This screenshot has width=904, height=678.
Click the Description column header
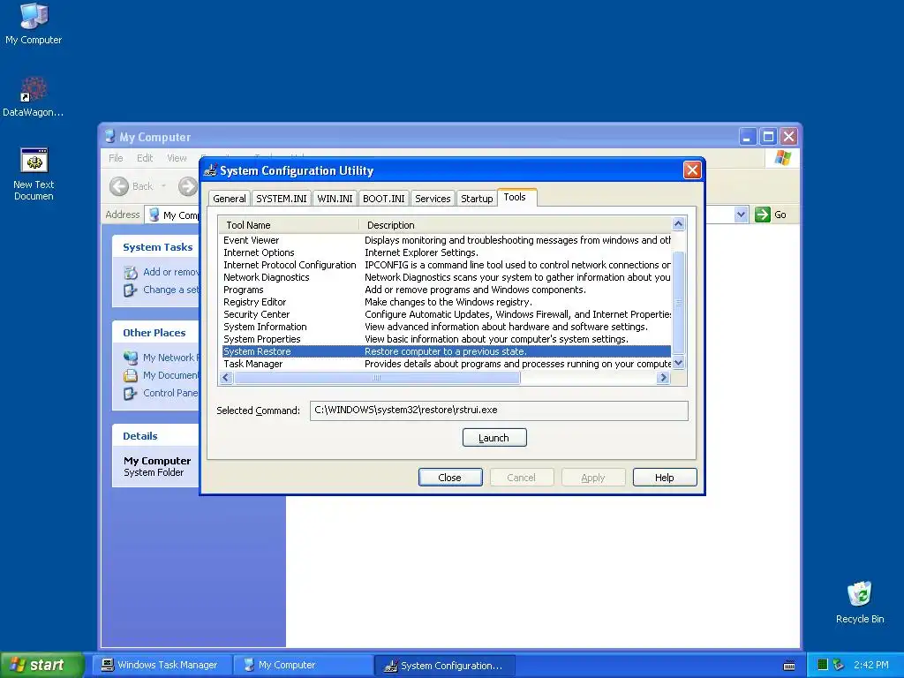516,225
